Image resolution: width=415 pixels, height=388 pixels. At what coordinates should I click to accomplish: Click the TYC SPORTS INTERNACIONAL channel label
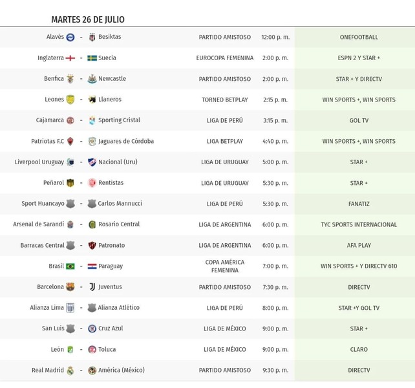359,224
